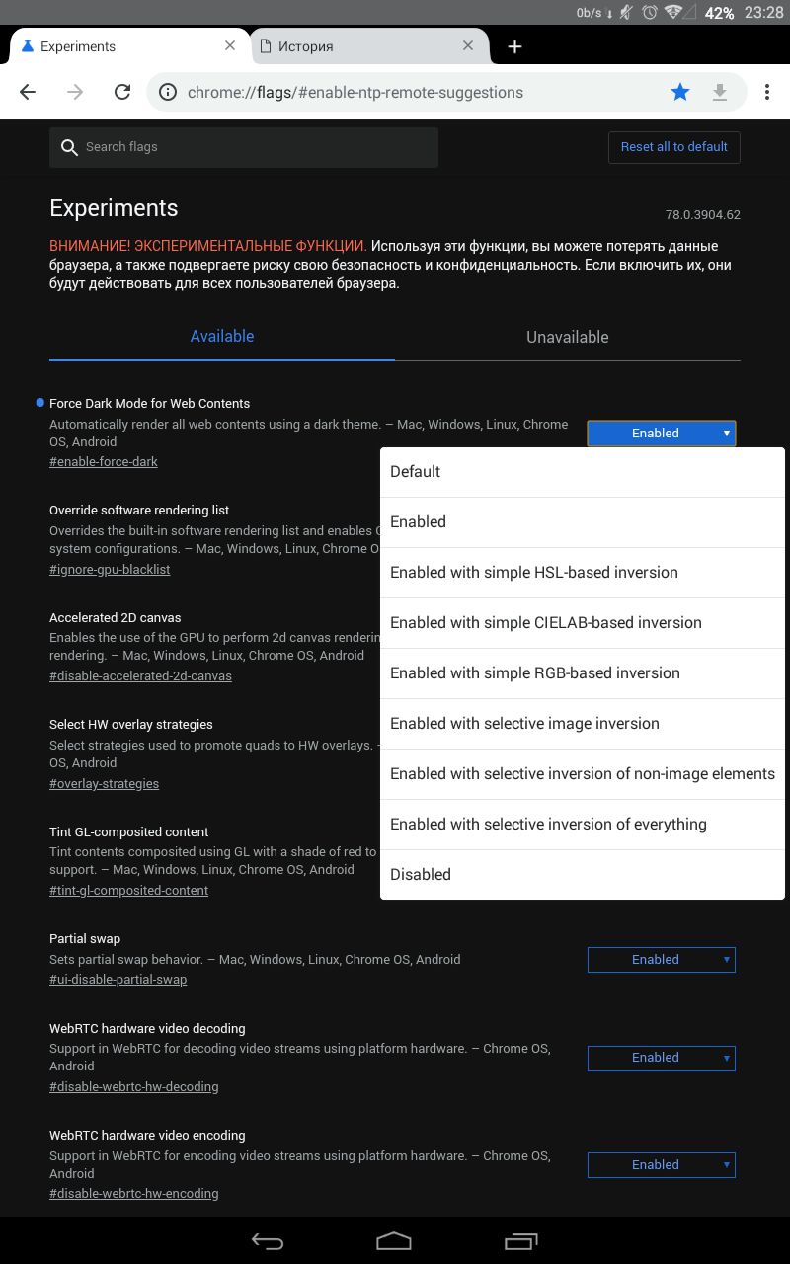This screenshot has height=1264, width=790.
Task: Switch to the История browser tab
Action: (355, 46)
